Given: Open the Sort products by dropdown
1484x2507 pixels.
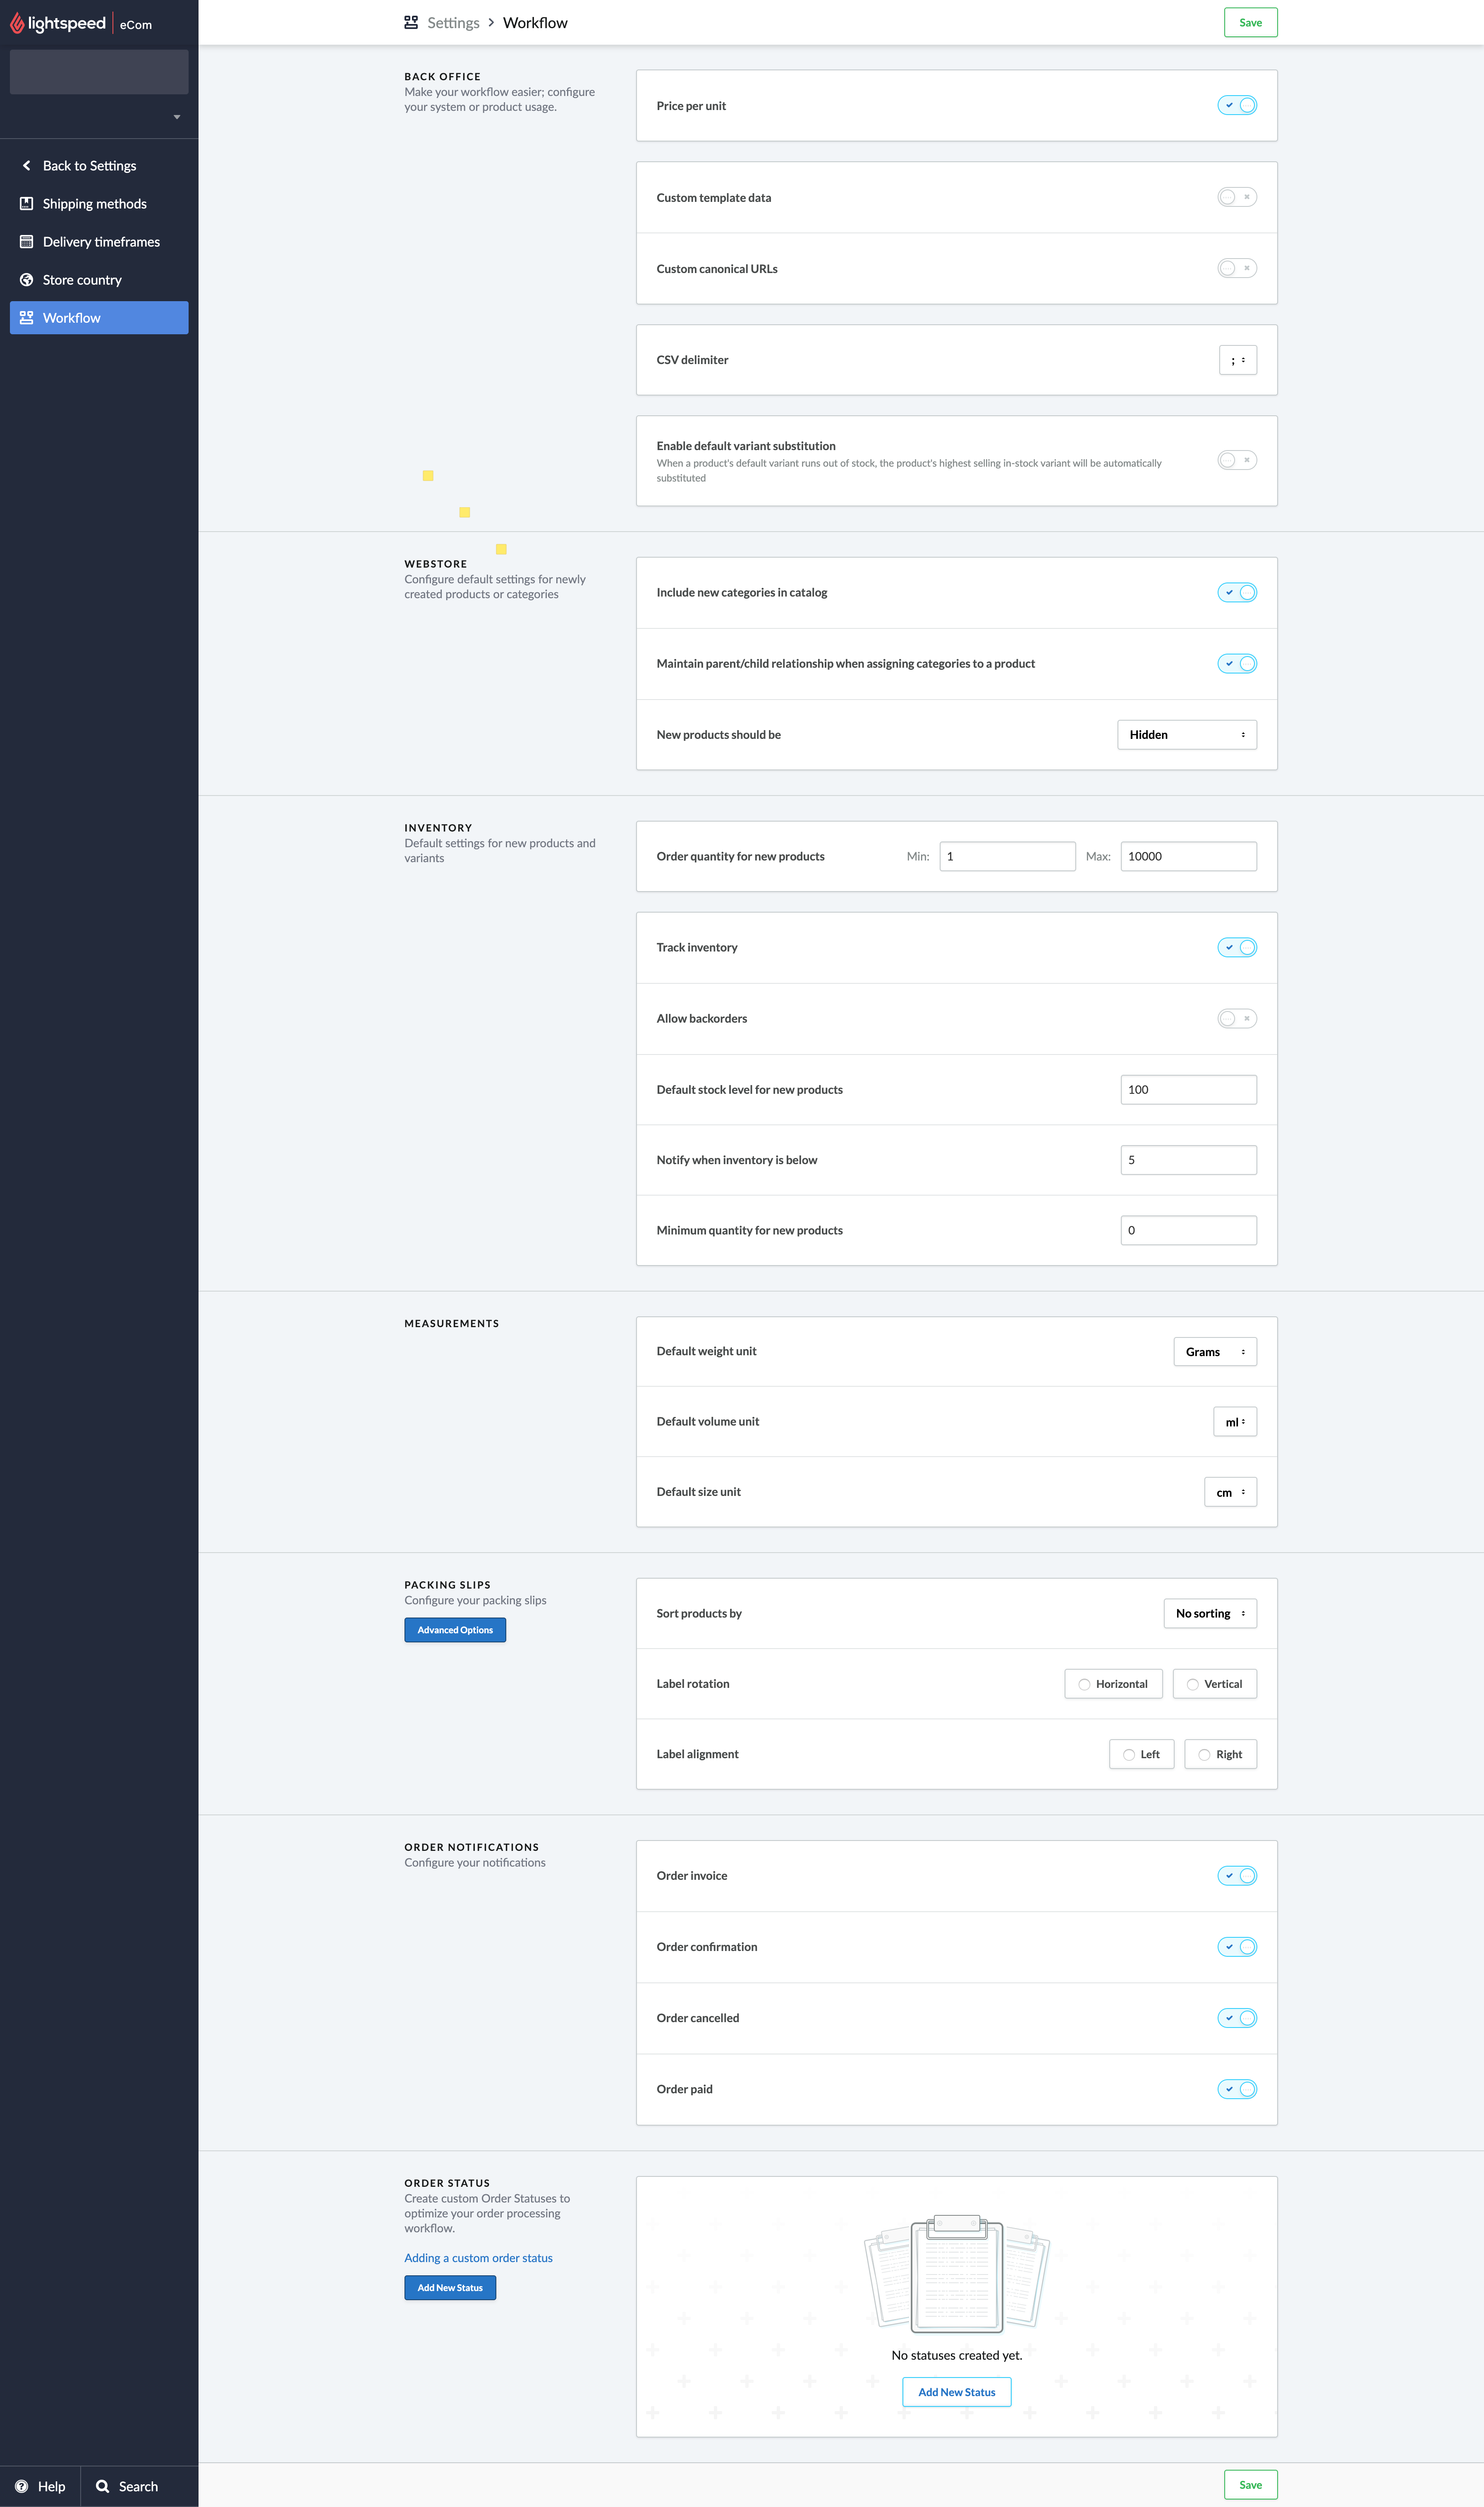Looking at the screenshot, I should [1210, 1613].
